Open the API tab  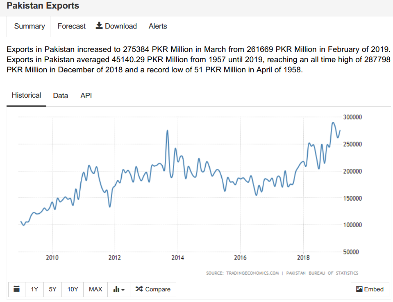click(86, 96)
